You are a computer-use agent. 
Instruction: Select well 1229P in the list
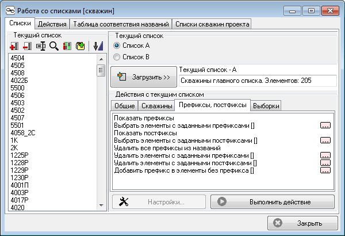pyautogui.click(x=20, y=170)
